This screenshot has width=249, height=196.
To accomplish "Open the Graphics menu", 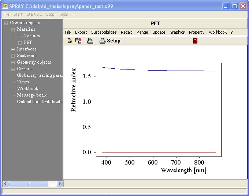I will point(177,32).
